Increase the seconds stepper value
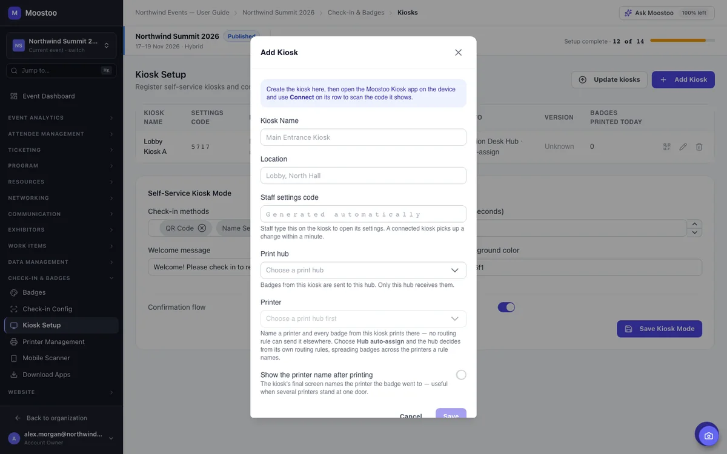Screen dimensions: 727x454 coord(695,224)
